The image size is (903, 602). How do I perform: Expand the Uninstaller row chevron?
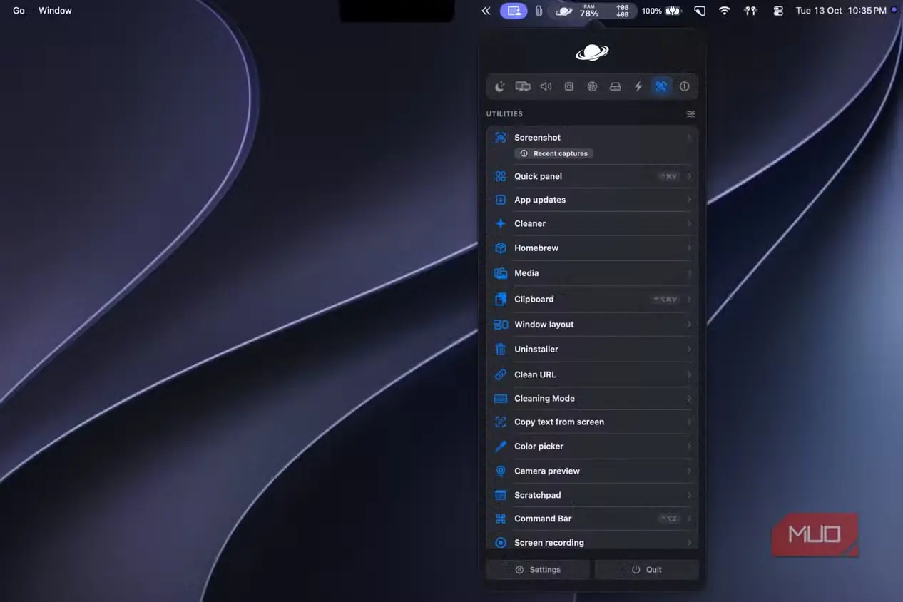pos(689,350)
